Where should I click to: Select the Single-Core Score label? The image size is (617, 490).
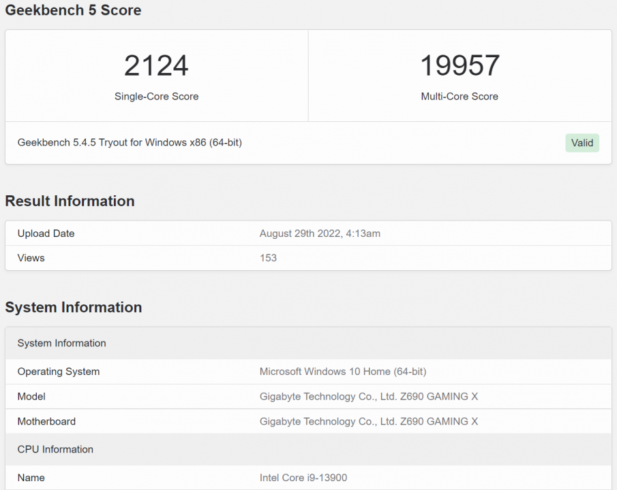(156, 97)
